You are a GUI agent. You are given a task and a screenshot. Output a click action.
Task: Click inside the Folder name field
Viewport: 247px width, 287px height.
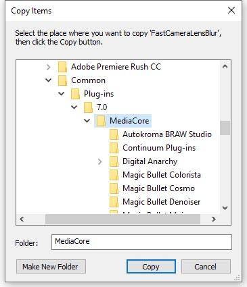point(141,242)
